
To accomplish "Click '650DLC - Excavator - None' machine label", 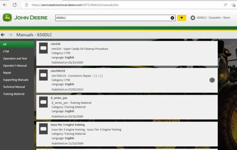I will coord(213,18).
